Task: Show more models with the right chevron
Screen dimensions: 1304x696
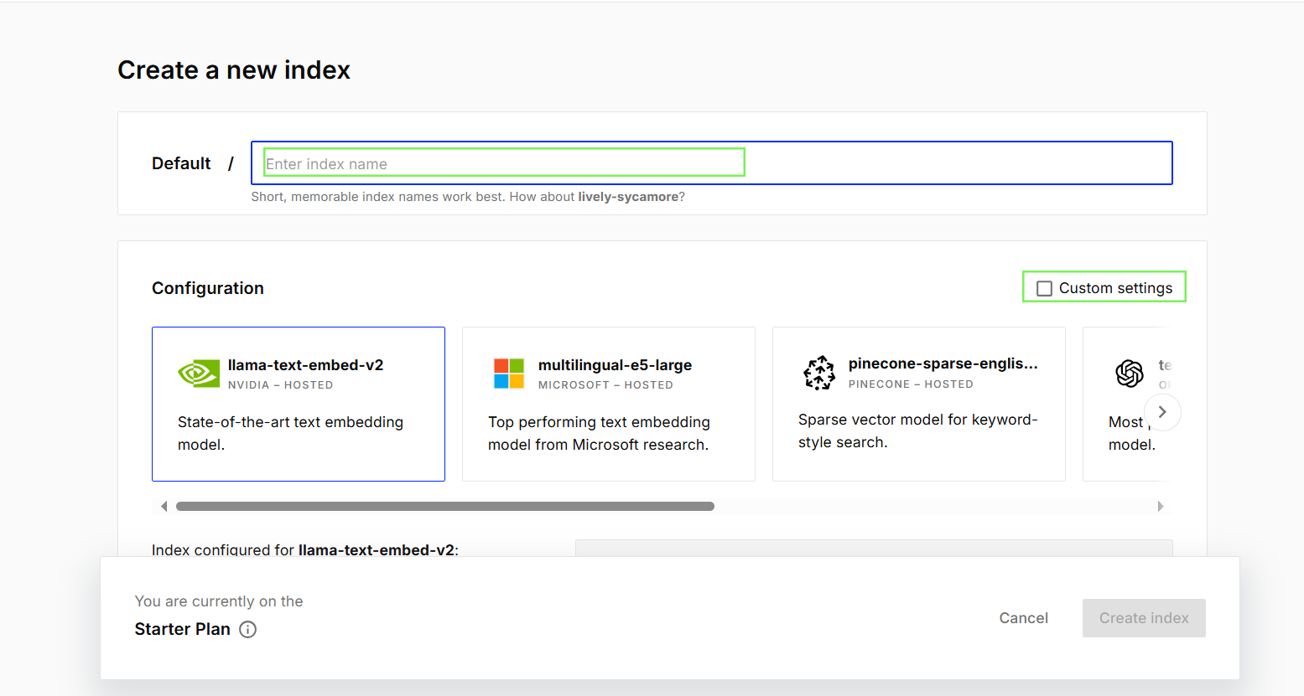Action: [x=1162, y=412]
